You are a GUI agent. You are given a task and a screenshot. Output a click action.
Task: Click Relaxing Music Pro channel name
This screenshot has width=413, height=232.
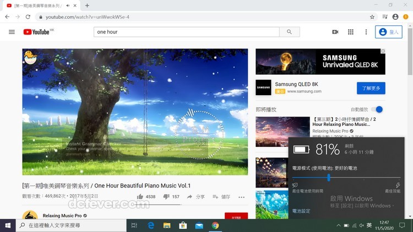point(62,216)
